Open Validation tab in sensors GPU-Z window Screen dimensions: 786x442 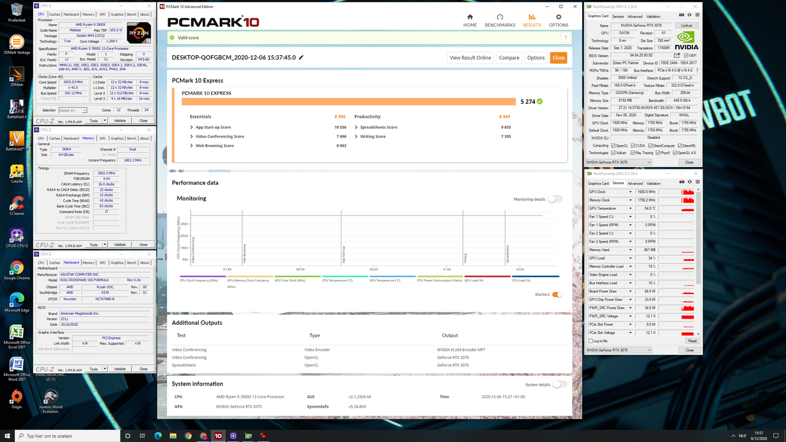[x=653, y=183]
